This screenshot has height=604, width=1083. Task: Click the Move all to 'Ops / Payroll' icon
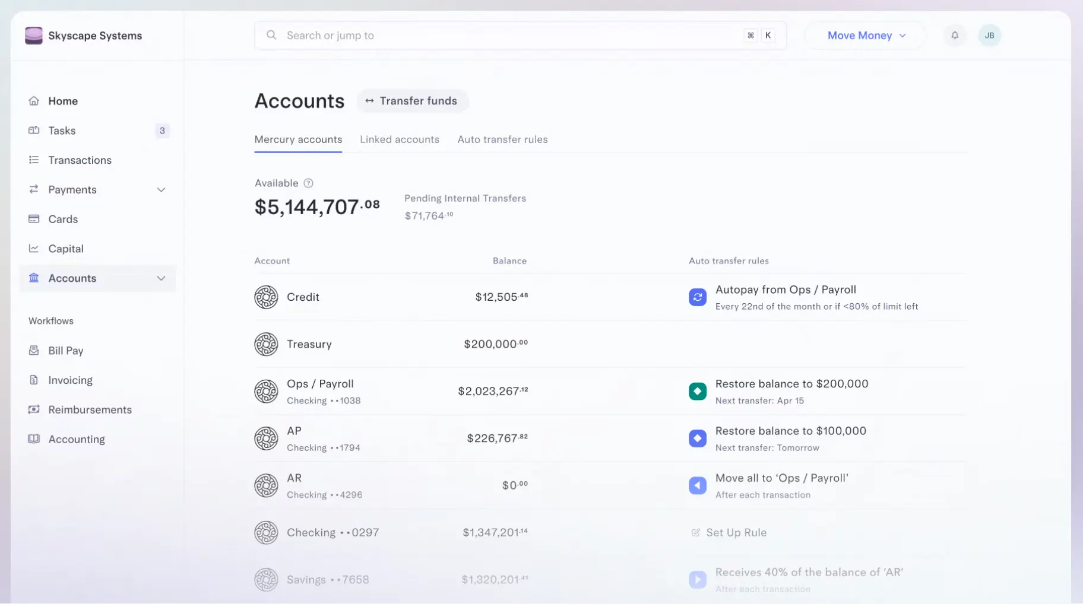tap(698, 485)
